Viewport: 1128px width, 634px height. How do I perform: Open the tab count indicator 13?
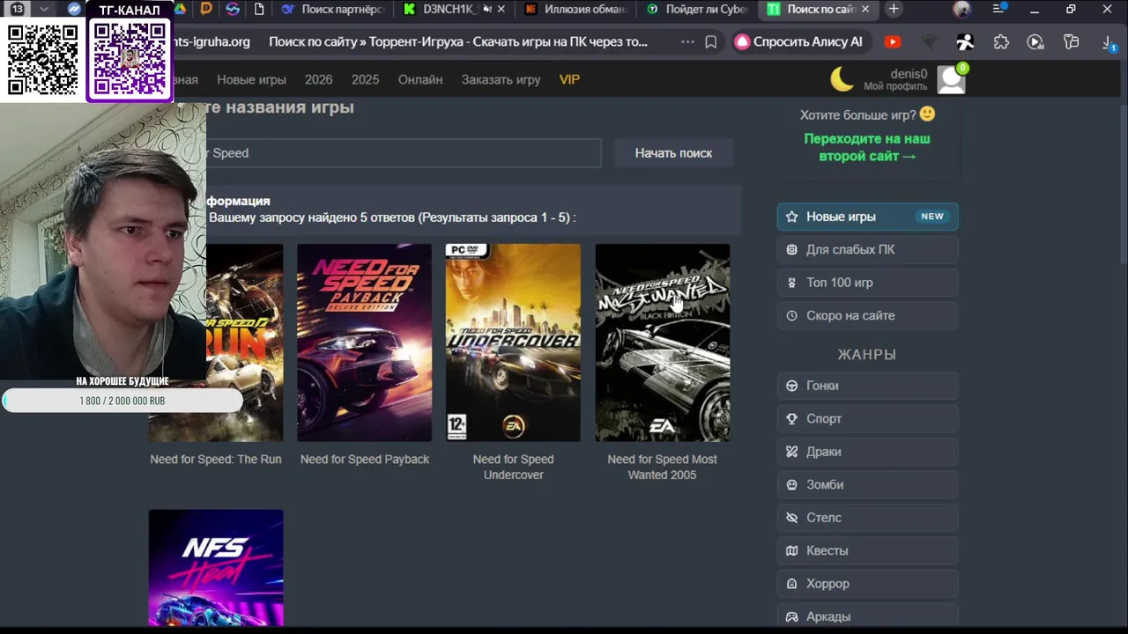pyautogui.click(x=17, y=9)
